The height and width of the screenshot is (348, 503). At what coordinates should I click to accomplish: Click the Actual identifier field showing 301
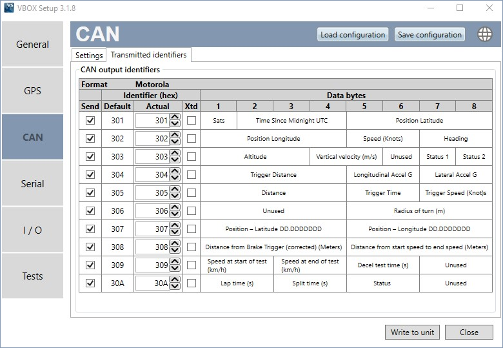(152, 120)
